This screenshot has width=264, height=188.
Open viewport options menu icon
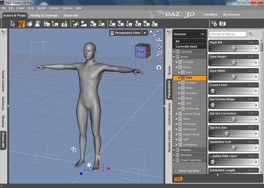coord(159,32)
